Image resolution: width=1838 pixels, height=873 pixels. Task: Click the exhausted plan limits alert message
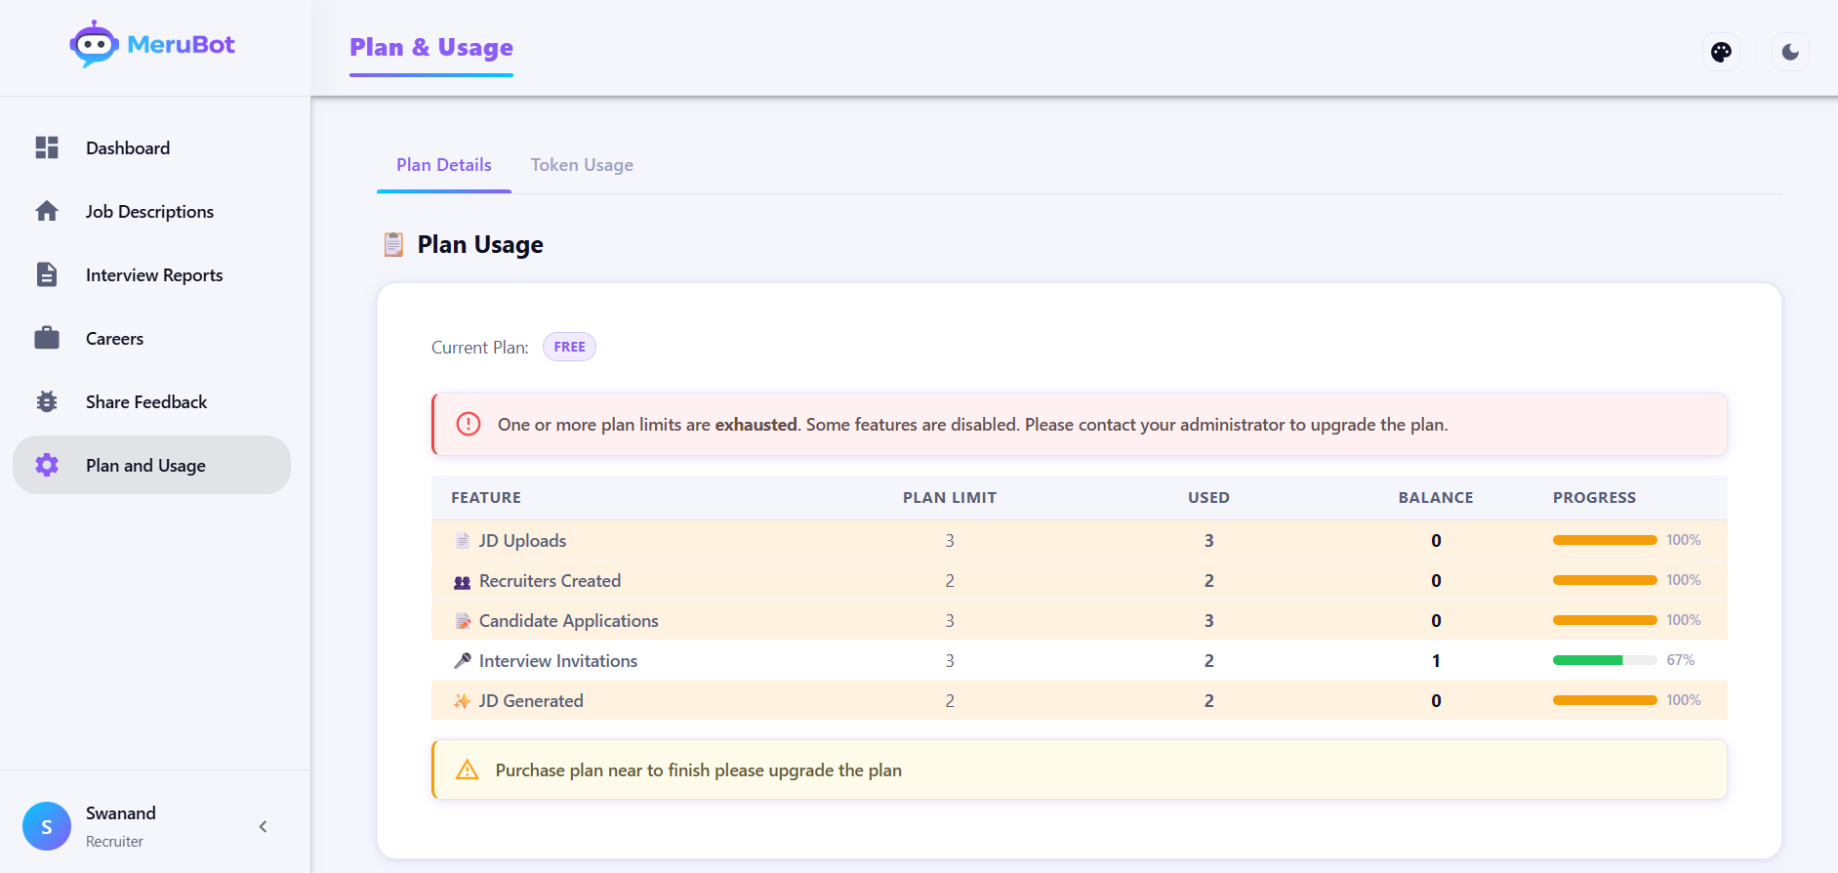1080,424
